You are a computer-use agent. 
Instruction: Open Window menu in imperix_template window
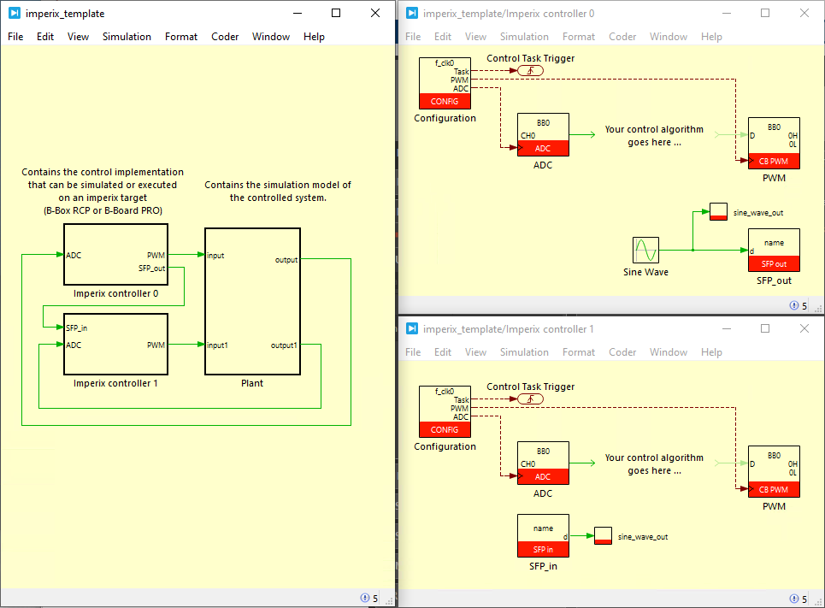click(x=271, y=36)
